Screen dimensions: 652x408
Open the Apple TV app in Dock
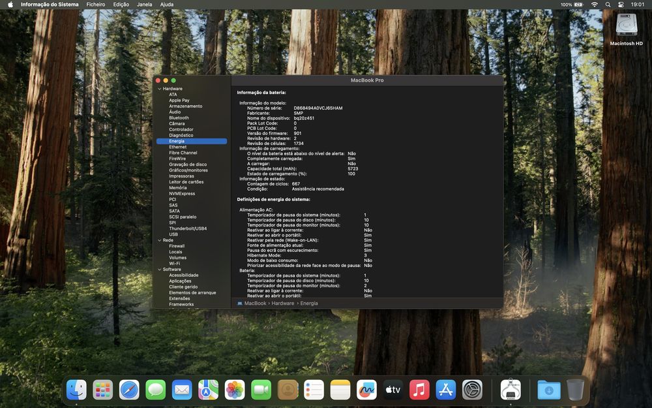point(393,390)
